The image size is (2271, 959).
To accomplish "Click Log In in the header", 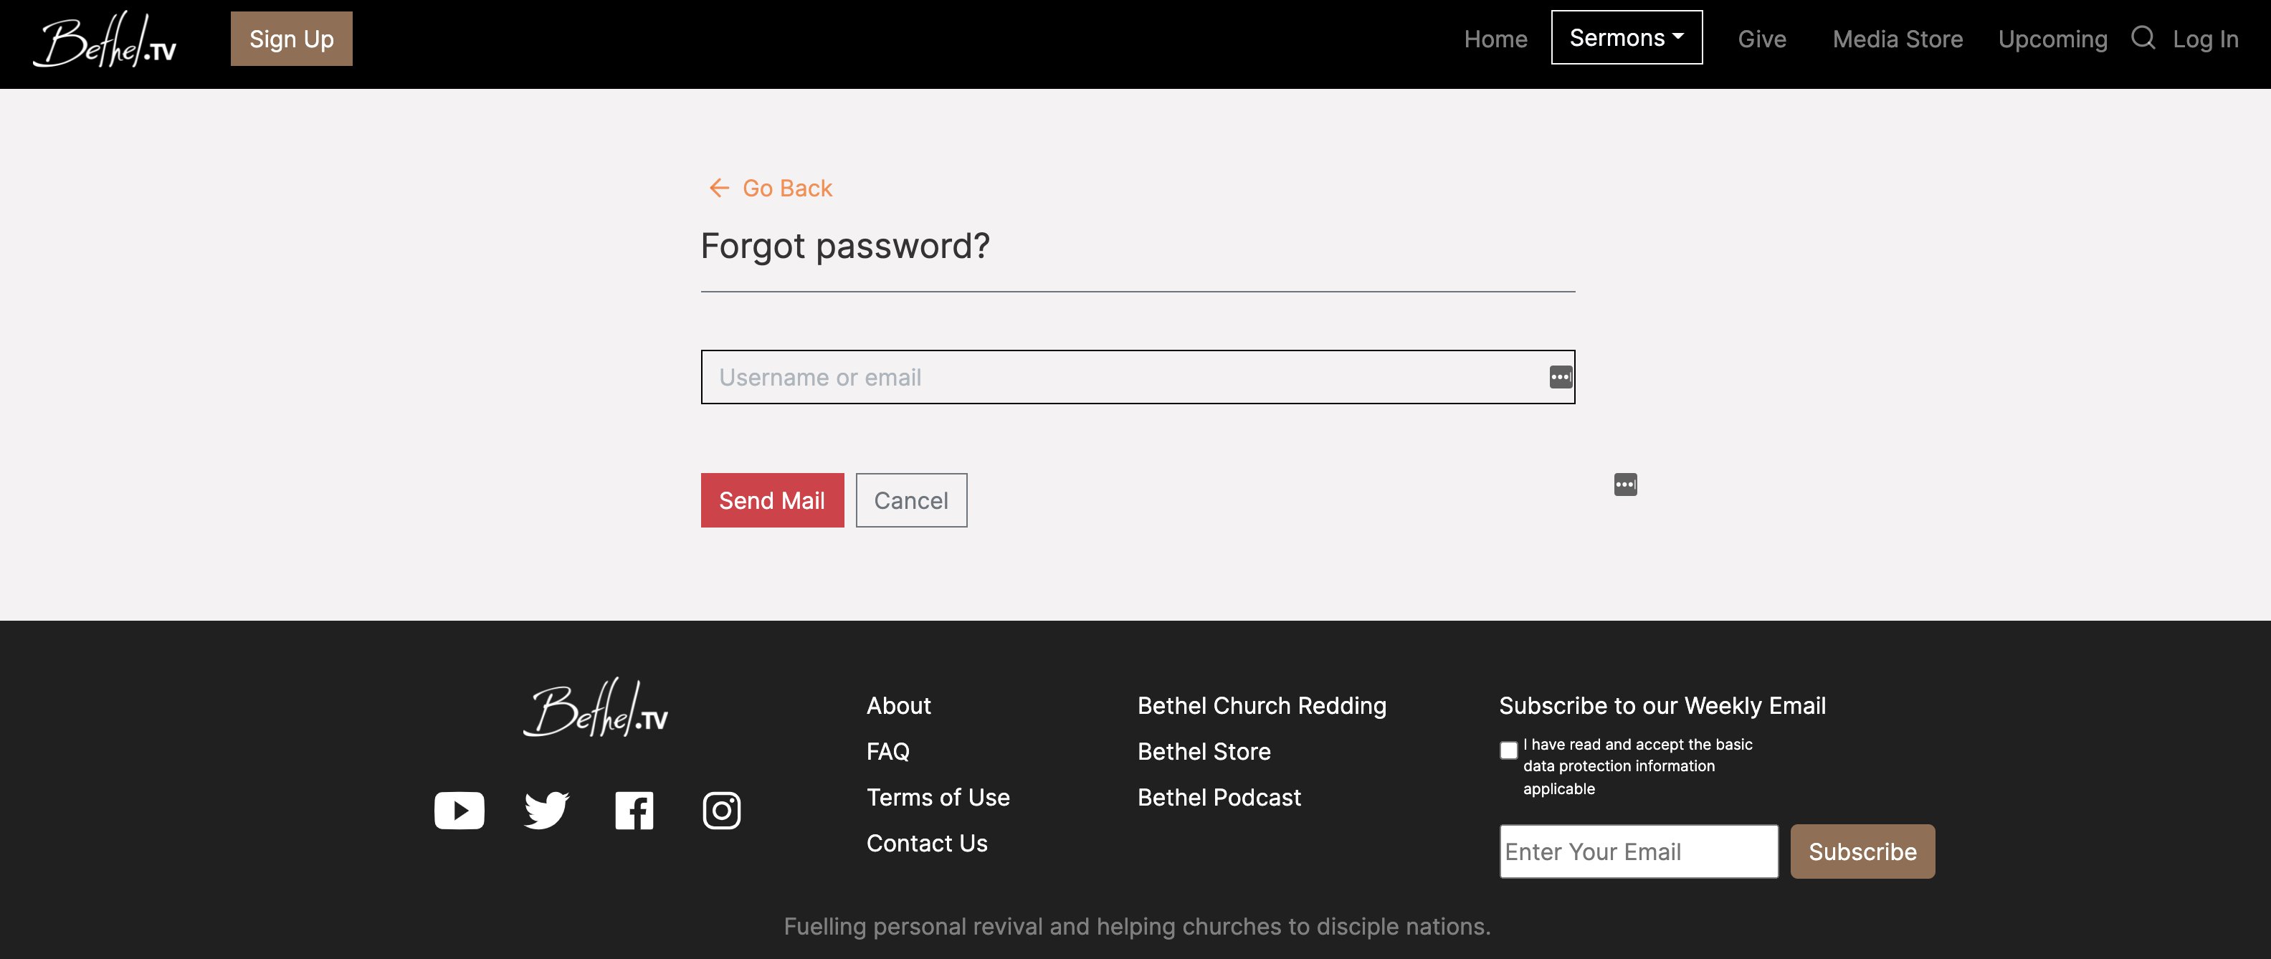I will (2205, 39).
